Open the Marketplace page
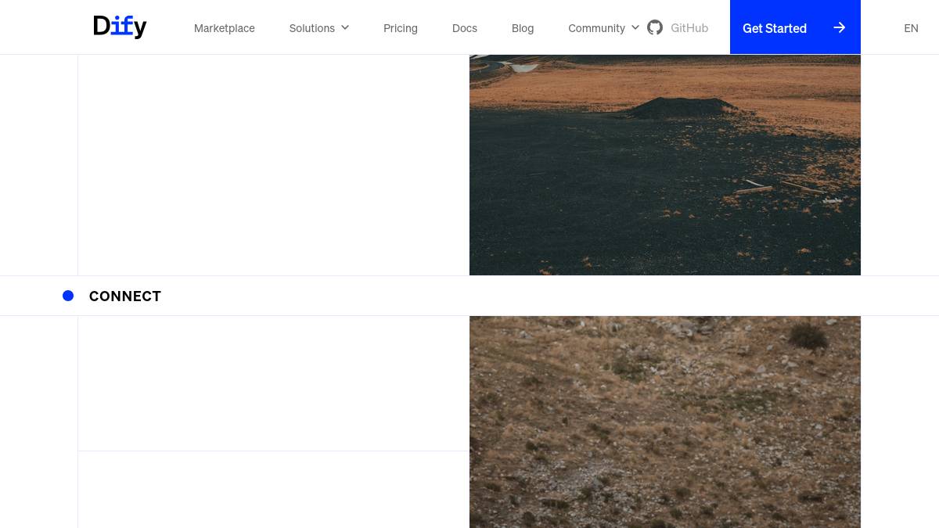939x528 pixels. pyautogui.click(x=225, y=28)
